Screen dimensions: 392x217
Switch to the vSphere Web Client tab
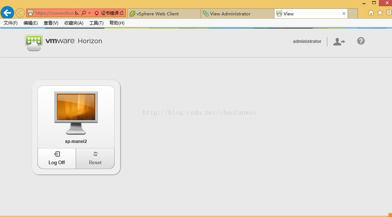164,14
